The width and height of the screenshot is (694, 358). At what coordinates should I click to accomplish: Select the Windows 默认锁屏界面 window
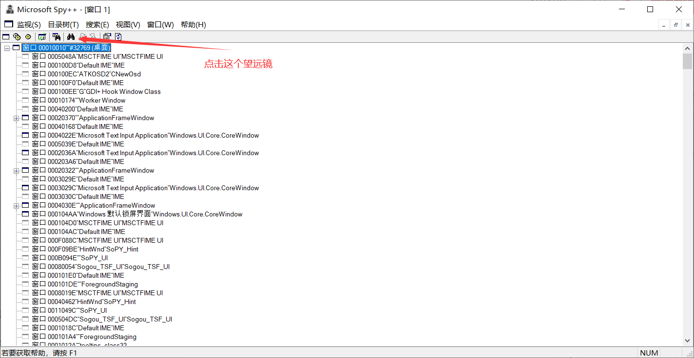tap(136, 214)
